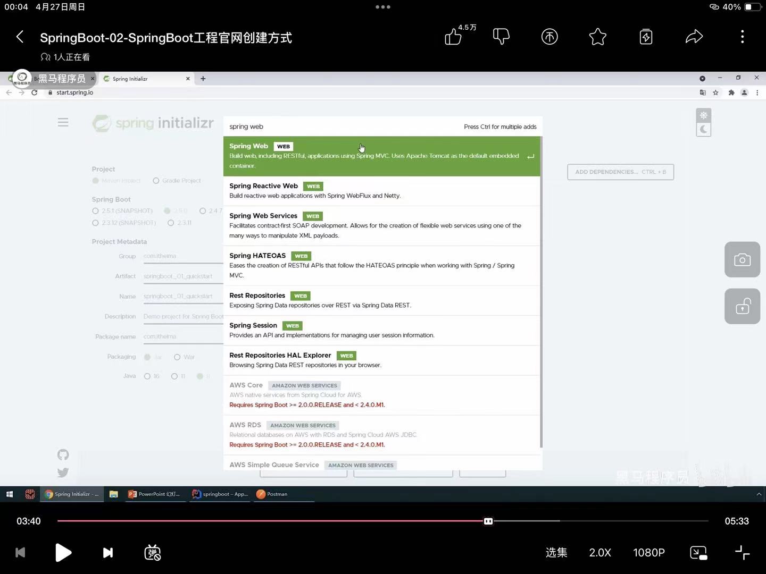Viewport: 766px width, 574px height.
Task: Switch to dark theme moon icon
Action: pyautogui.click(x=704, y=129)
